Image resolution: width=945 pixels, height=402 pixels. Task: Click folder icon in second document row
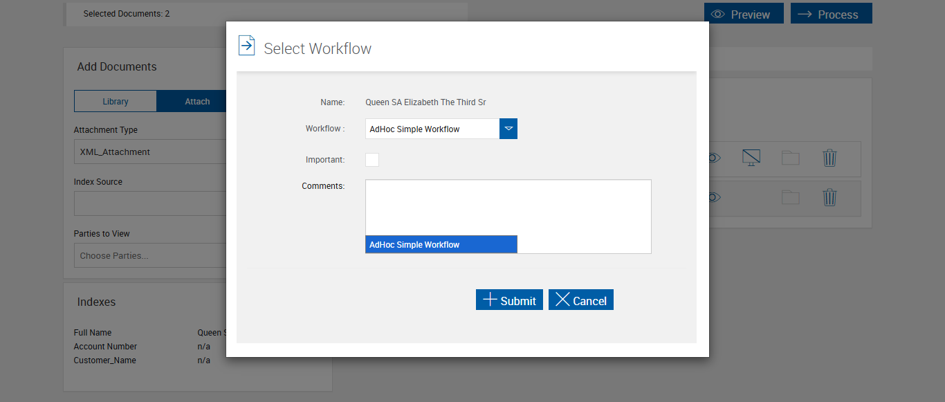[x=790, y=198]
